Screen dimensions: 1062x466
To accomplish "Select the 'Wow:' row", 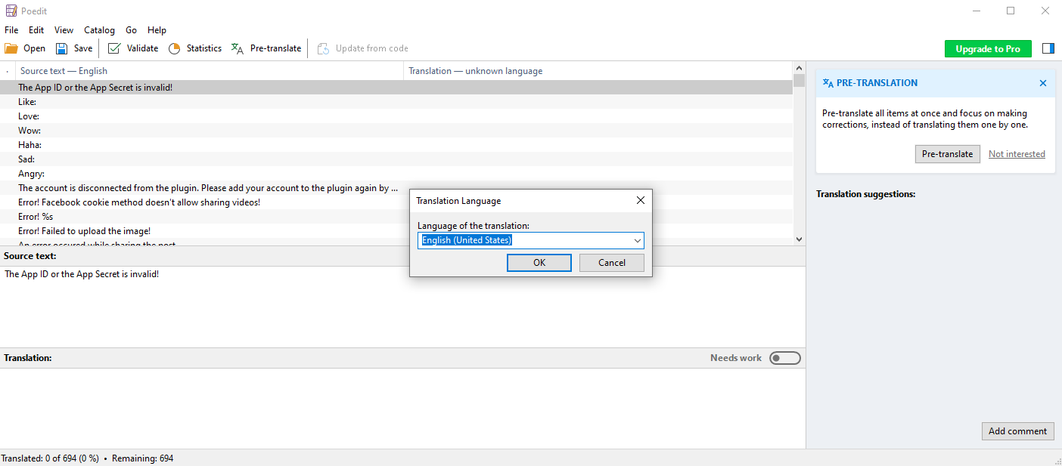I will coord(396,131).
